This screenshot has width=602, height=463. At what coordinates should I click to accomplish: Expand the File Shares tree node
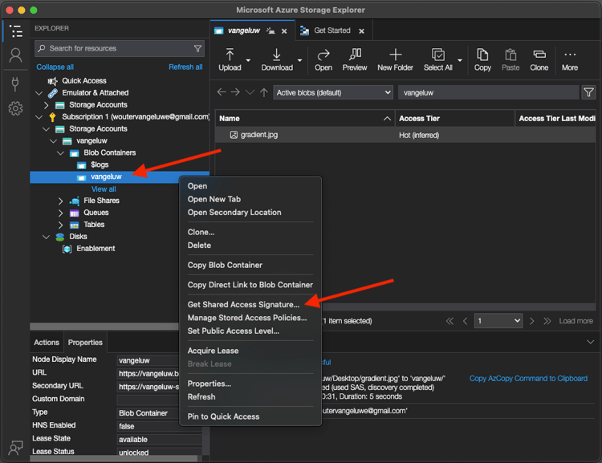pyautogui.click(x=61, y=201)
